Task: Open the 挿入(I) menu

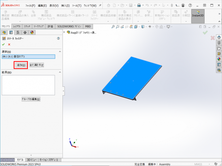Action: [x=65, y=5]
